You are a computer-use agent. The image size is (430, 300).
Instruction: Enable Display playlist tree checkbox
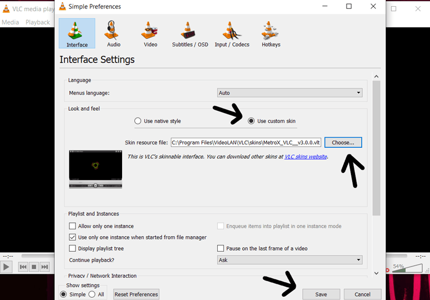point(72,249)
